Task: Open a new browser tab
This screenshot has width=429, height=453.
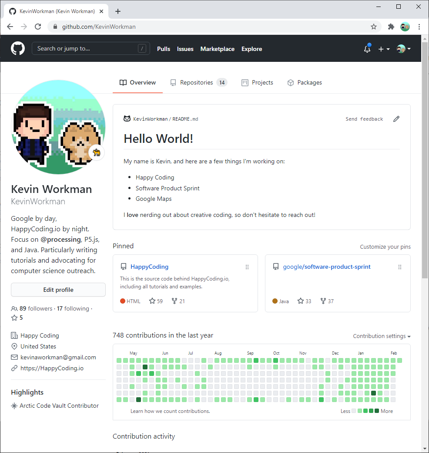Action: [118, 11]
